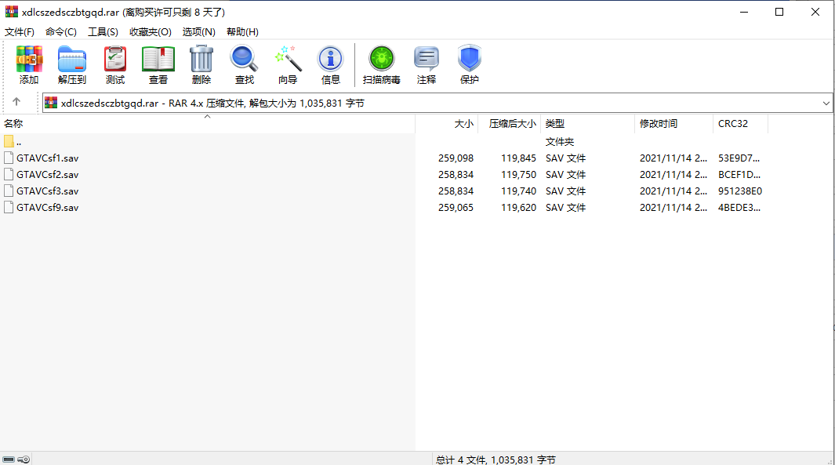The height and width of the screenshot is (465, 835).
Task: Sort by 大小 column header
Action: tap(447, 124)
